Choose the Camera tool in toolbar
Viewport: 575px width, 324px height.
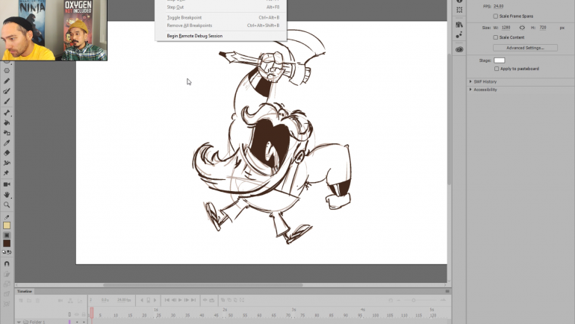pyautogui.click(x=7, y=184)
